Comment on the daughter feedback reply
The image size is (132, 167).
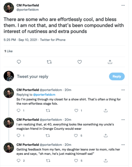(19, 160)
